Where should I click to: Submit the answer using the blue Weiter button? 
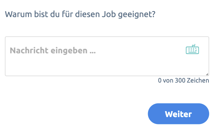(178, 114)
